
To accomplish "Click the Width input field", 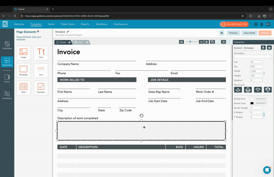I will (256, 71).
